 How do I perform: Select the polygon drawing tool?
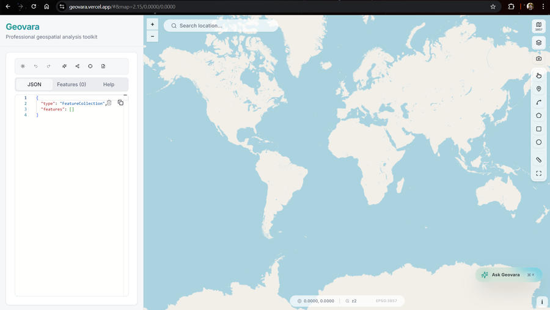(x=539, y=115)
